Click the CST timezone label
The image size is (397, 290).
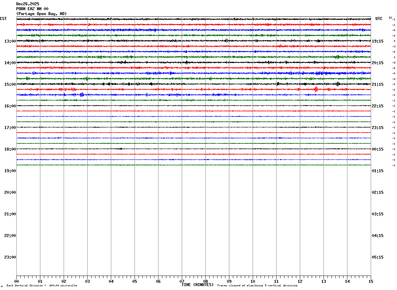(3, 19)
